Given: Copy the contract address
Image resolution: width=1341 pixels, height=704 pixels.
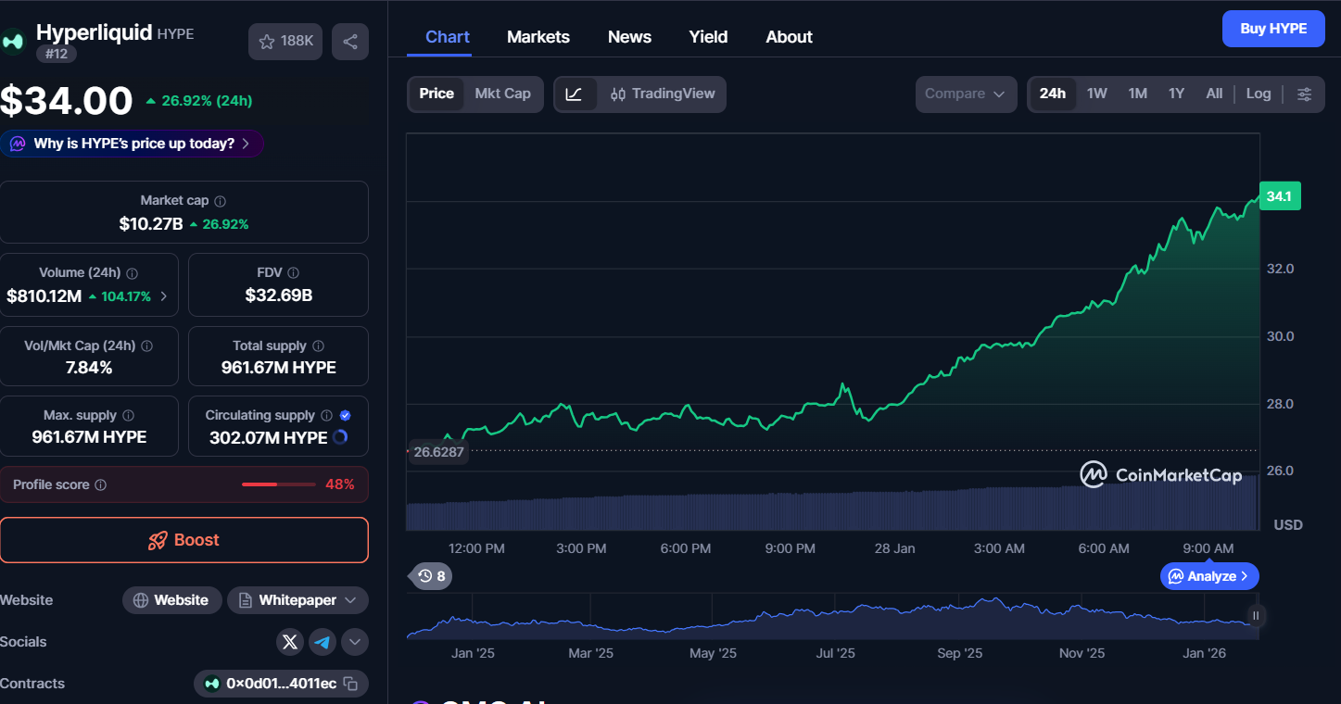Looking at the screenshot, I should pyautogui.click(x=350, y=684).
